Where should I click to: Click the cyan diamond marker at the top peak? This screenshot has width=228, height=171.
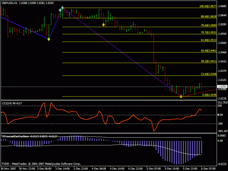(x=62, y=8)
